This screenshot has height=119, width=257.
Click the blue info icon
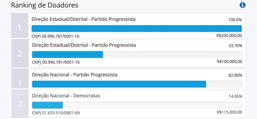click(x=242, y=5)
